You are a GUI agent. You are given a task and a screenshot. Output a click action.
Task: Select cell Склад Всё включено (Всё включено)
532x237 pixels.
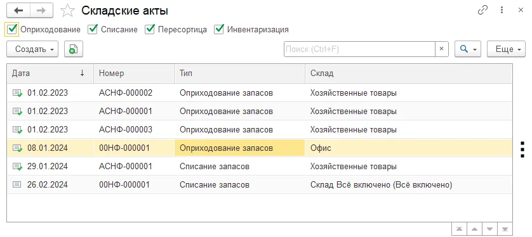pos(409,184)
